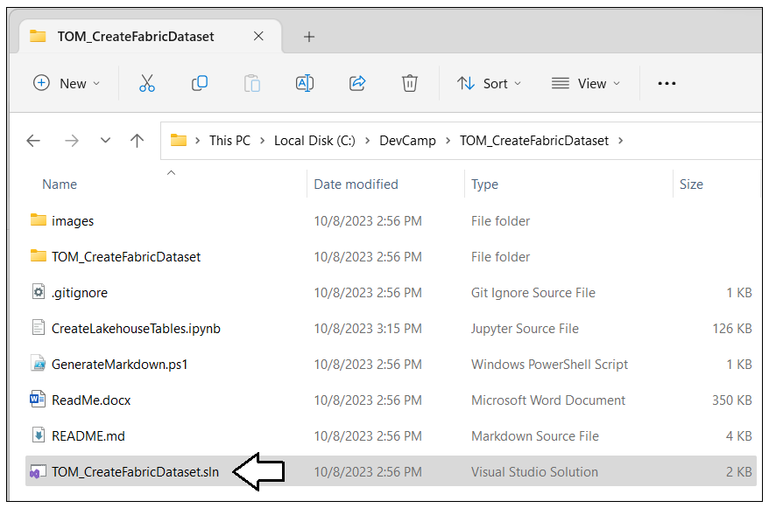Viewport: 769px width, 508px height.
Task: Click the folder icon in address bar
Action: pyautogui.click(x=179, y=141)
